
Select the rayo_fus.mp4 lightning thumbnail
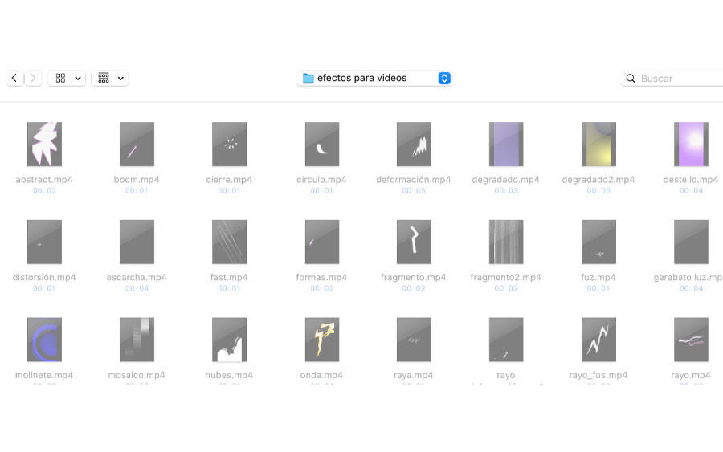point(598,340)
